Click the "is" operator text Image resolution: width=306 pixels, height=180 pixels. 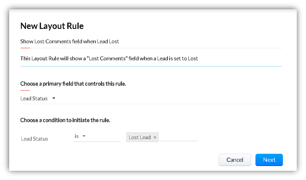pyautogui.click(x=76, y=136)
